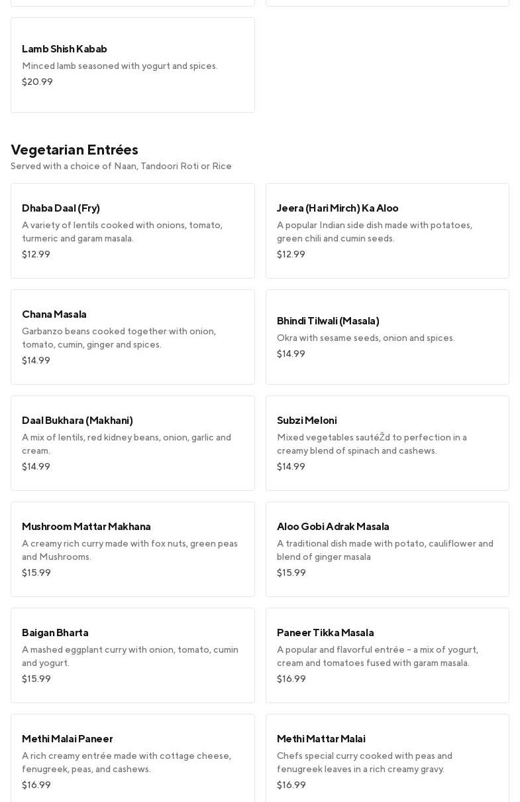Viewport: 520px width, 802px height.
Task: Click the Subzi Meloni $14.99 price
Action: tap(291, 467)
